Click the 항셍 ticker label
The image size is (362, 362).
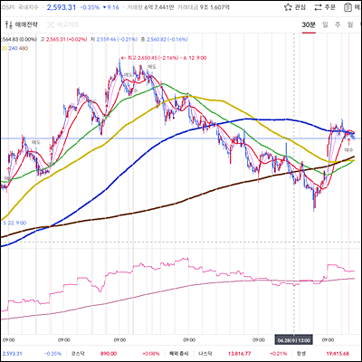[x=301, y=354]
